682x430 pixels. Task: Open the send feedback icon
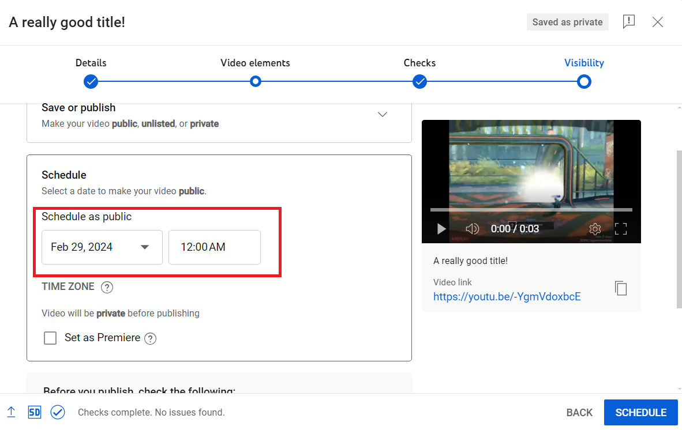coord(628,22)
